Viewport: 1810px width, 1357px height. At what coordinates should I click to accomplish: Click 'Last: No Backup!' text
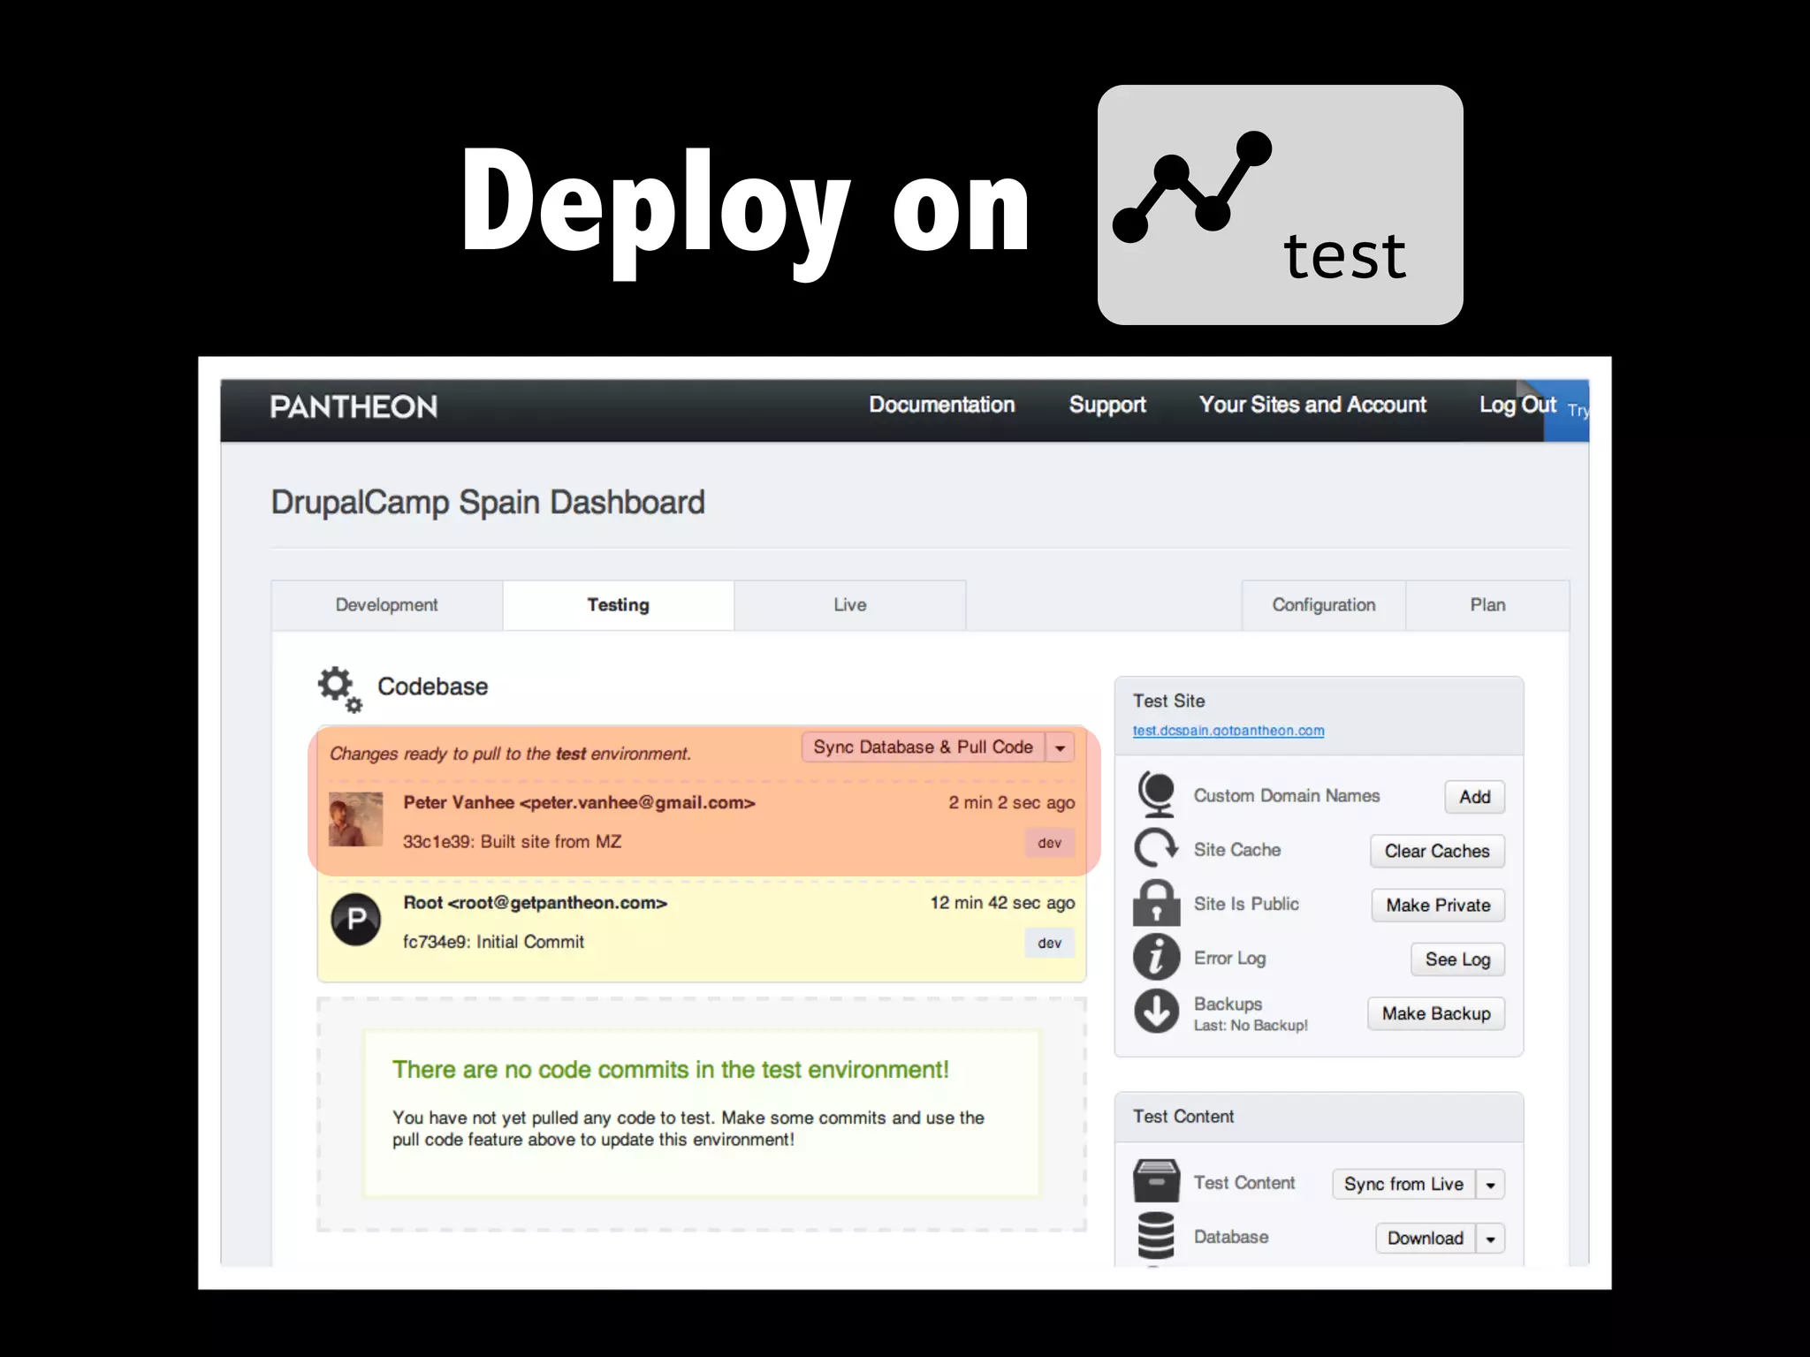[x=1251, y=1026]
